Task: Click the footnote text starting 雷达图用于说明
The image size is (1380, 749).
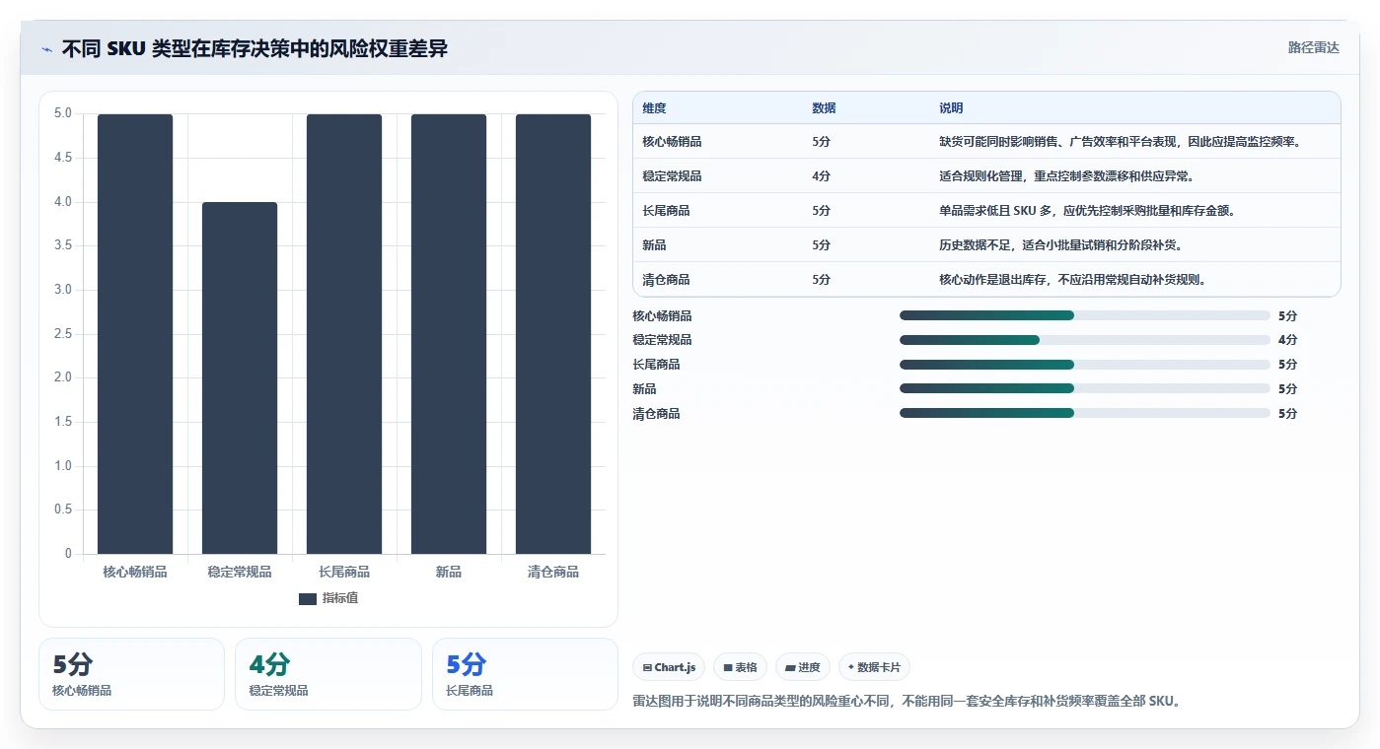Action: click(x=907, y=702)
